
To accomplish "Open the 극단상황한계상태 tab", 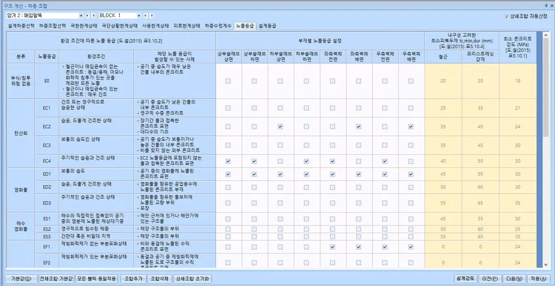I will [x=120, y=26].
